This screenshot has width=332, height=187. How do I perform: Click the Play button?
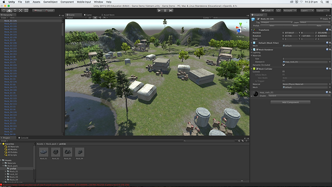(159, 10)
